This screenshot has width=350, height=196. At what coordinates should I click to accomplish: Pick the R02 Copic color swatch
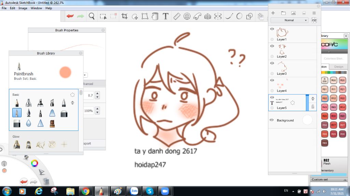coord(325,98)
